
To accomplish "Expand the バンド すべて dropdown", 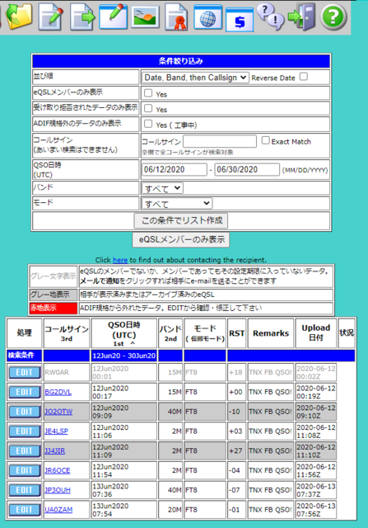I will tap(162, 188).
